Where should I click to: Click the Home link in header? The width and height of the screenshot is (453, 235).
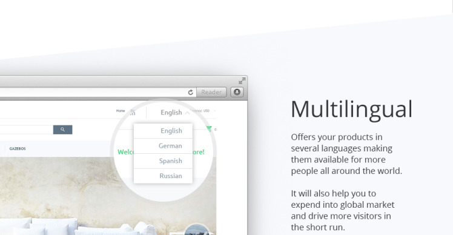point(121,111)
